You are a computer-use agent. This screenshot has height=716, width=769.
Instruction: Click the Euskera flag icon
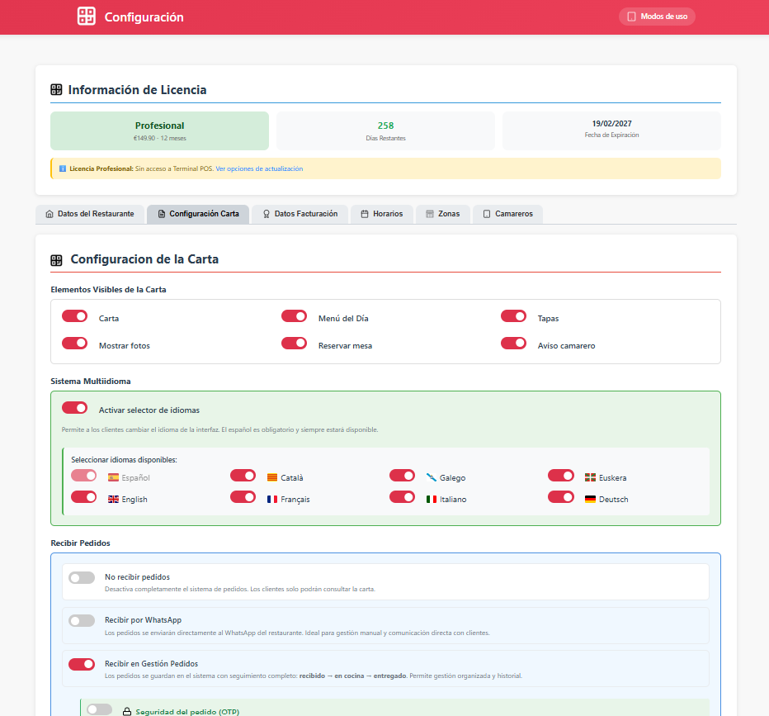pyautogui.click(x=590, y=477)
